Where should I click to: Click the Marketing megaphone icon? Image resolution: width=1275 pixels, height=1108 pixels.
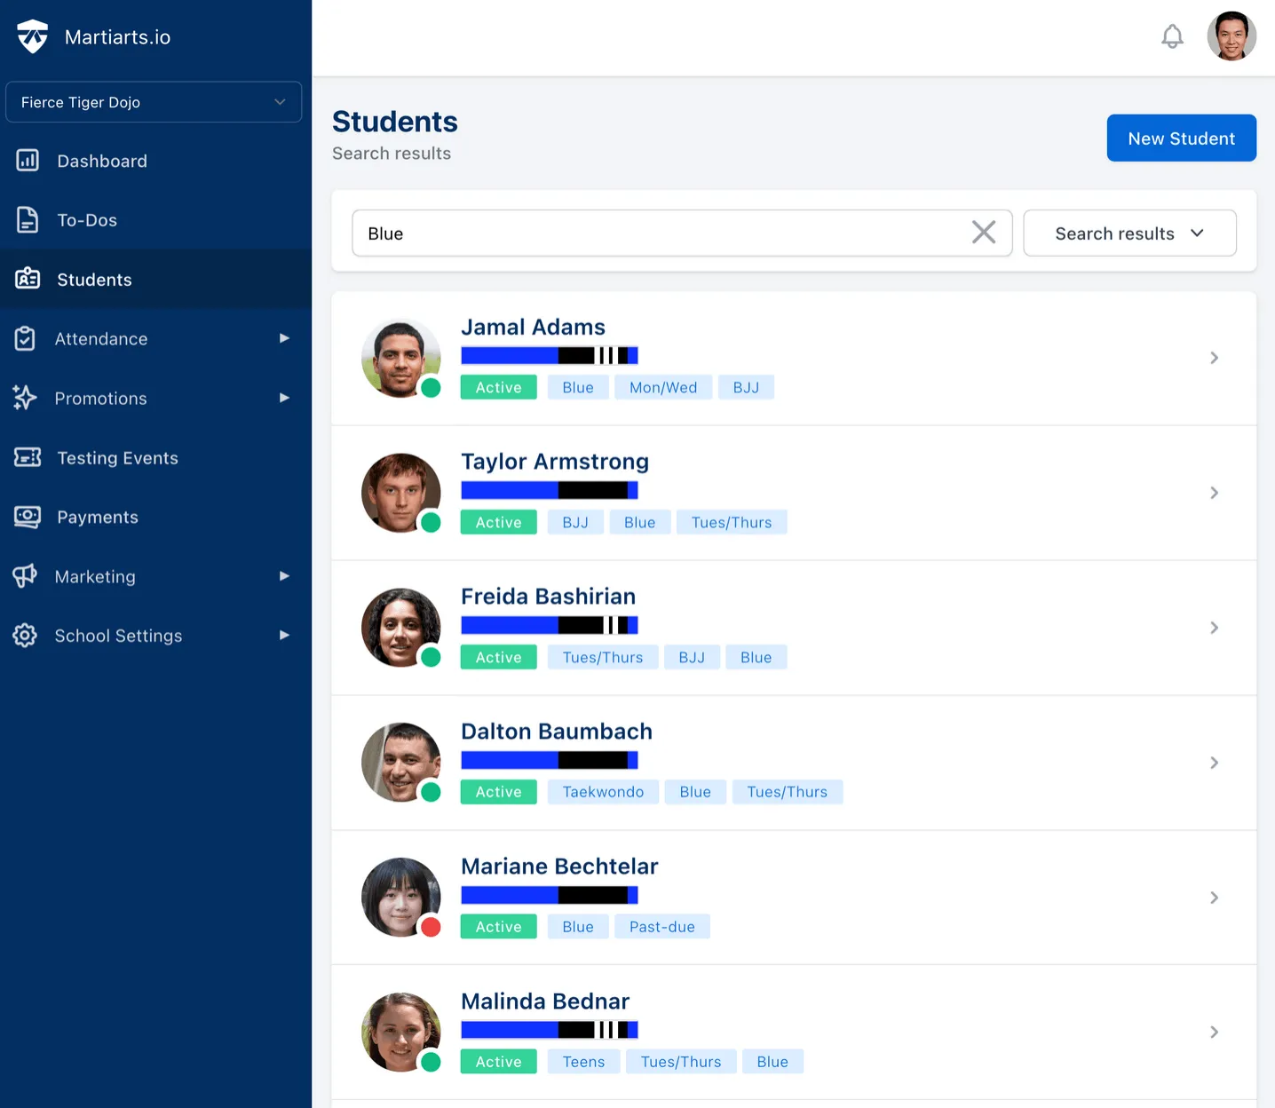(28, 576)
